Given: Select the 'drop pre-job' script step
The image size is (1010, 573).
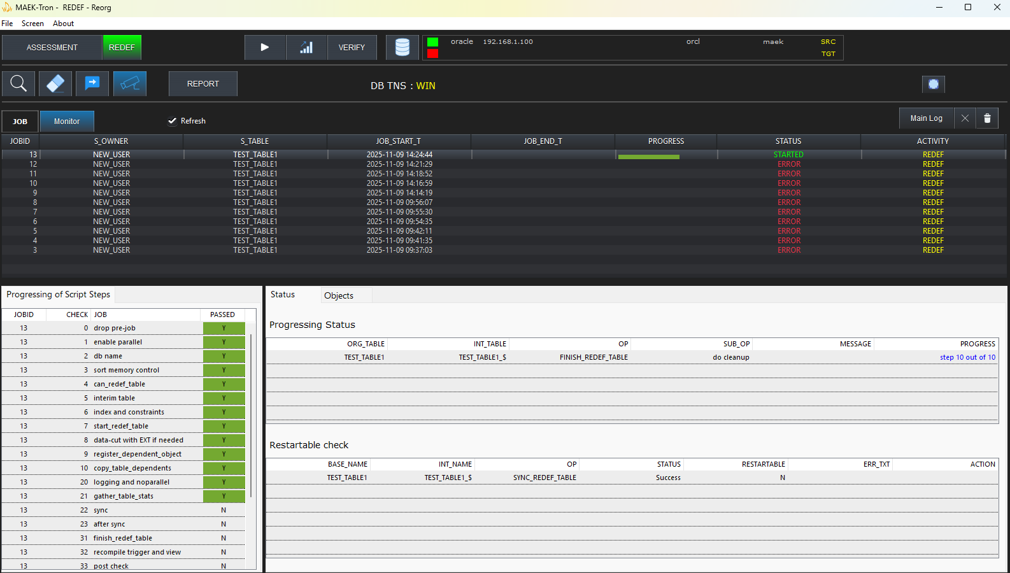Looking at the screenshot, I should click(x=124, y=328).
